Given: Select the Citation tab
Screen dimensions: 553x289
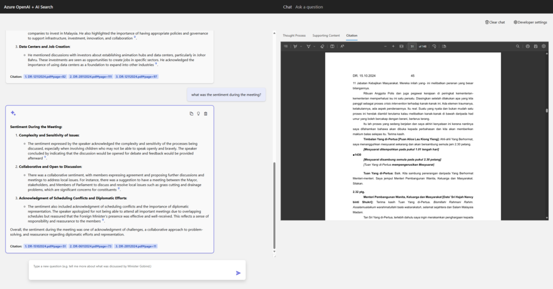Looking at the screenshot, I should pos(352,35).
